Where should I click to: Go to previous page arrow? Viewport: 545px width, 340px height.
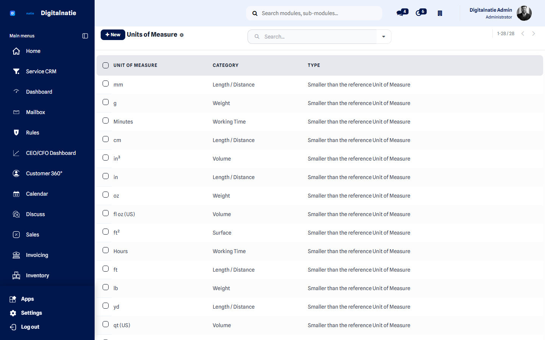click(523, 34)
